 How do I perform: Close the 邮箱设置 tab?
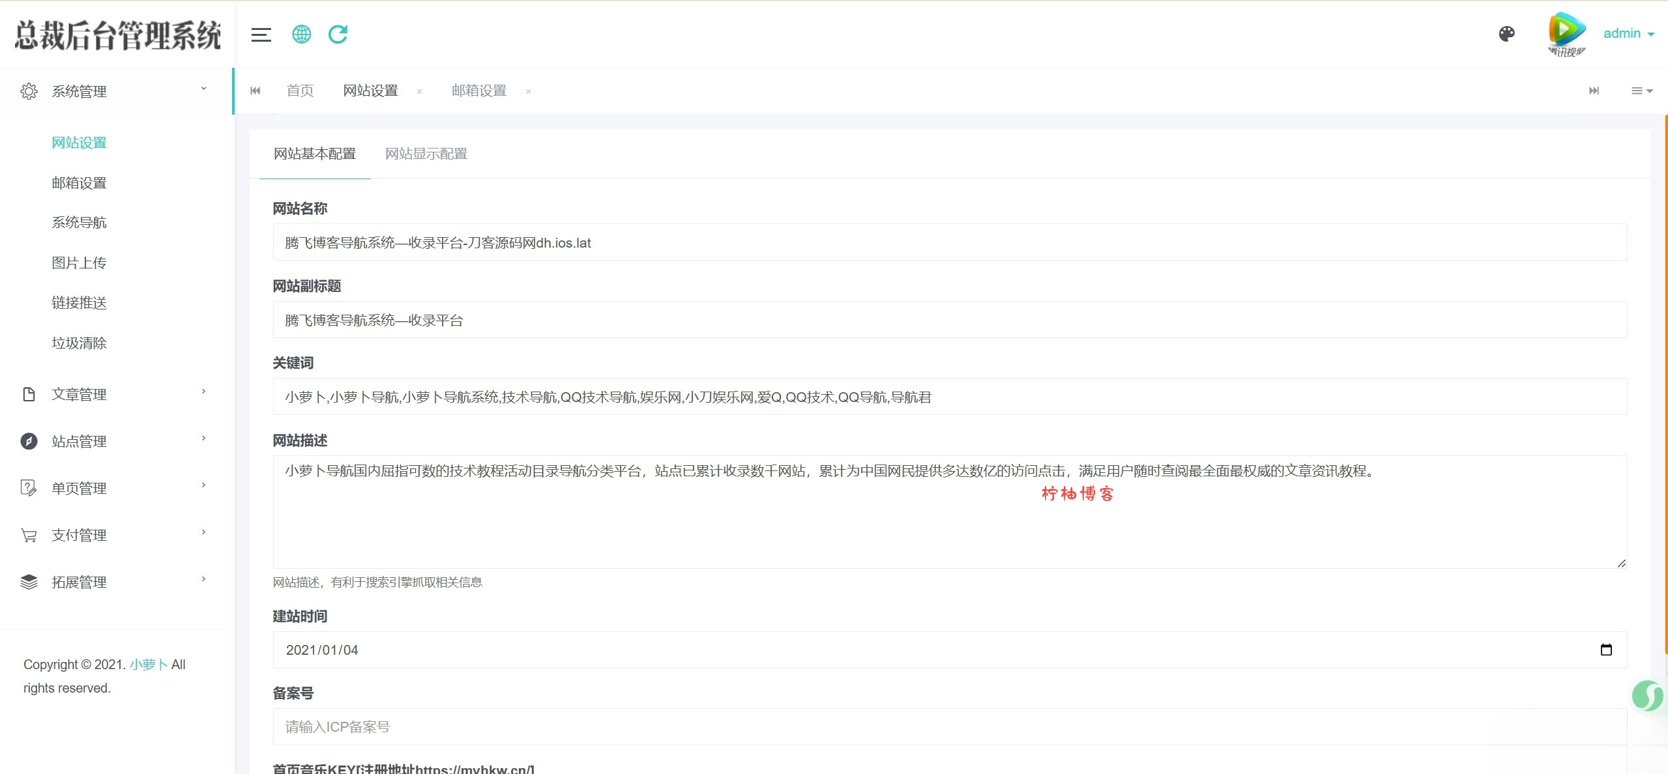pyautogui.click(x=528, y=92)
